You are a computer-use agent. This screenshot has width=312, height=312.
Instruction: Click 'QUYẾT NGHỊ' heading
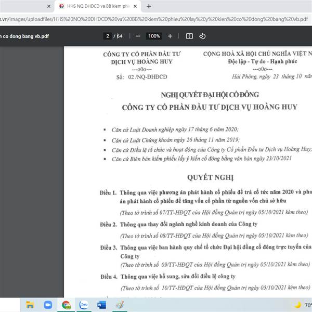(210, 177)
